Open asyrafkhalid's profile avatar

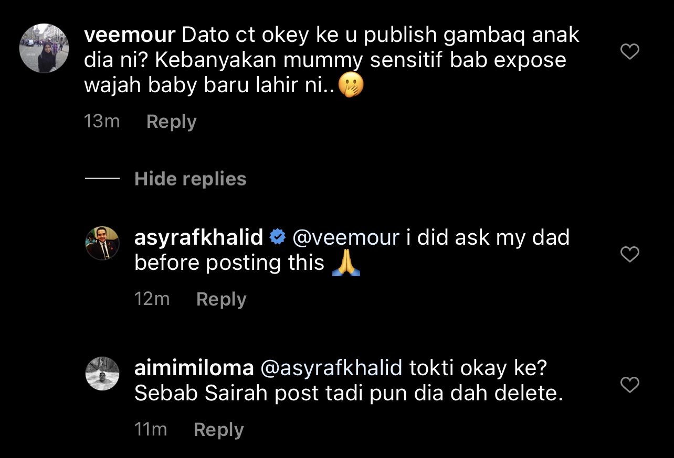(x=102, y=243)
